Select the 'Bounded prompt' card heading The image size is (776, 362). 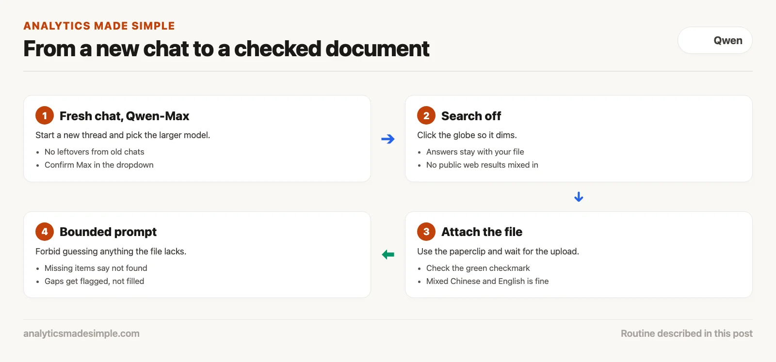tap(108, 232)
